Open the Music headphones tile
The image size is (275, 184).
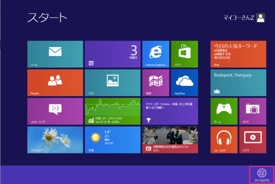pyautogui.click(x=224, y=139)
